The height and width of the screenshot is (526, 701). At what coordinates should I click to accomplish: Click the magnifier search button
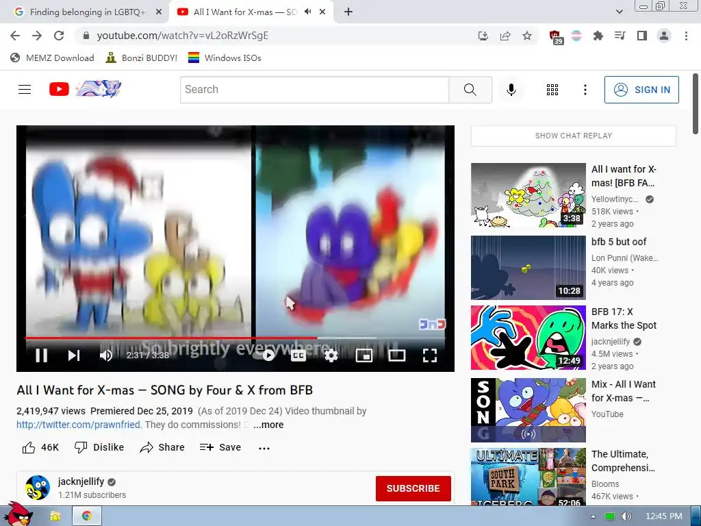(x=470, y=90)
